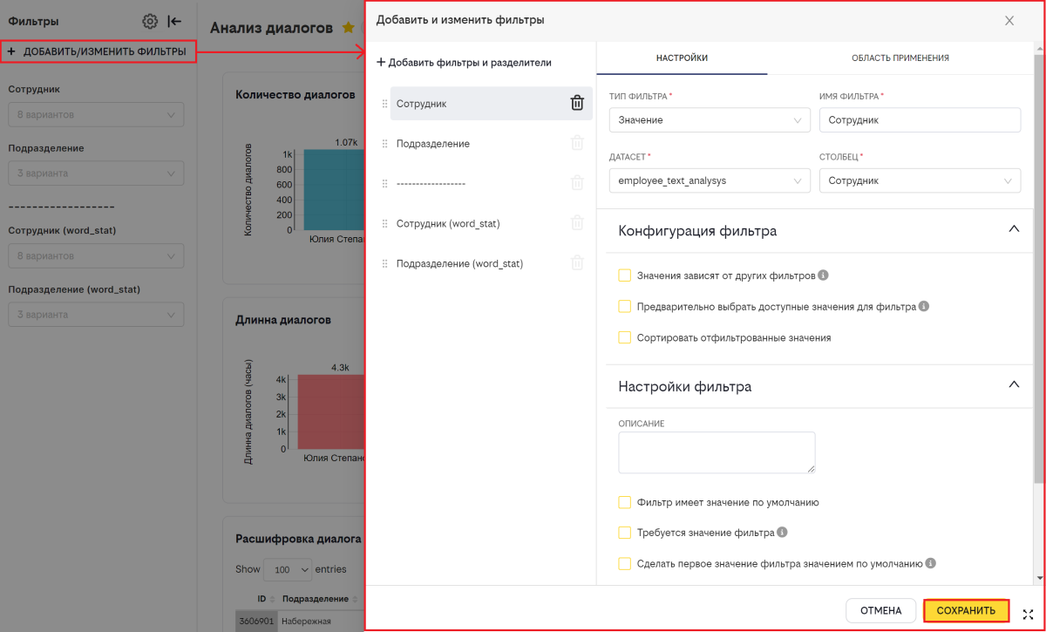This screenshot has width=1046, height=632.
Task: Select dashed divider item in list
Action: (431, 184)
